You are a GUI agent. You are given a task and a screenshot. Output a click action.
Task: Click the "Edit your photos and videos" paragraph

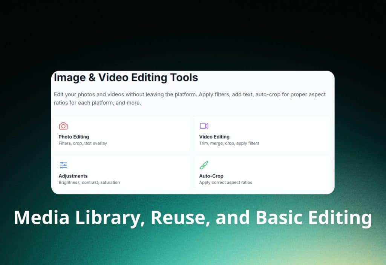190,99
